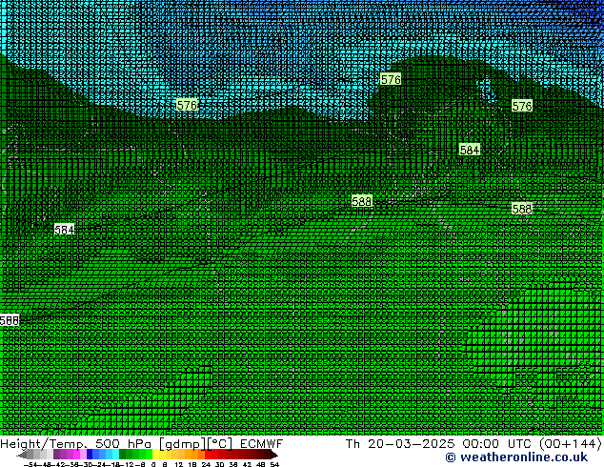Click the gray arrow end of color legend

click(22, 455)
